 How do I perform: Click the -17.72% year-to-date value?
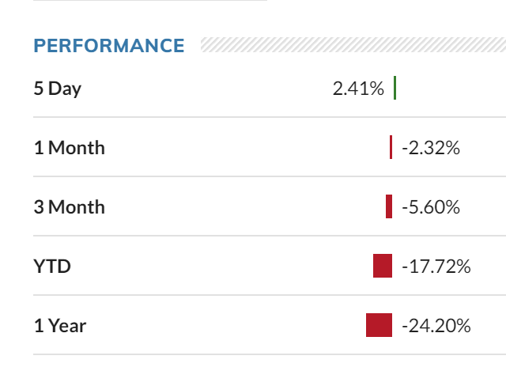point(436,267)
